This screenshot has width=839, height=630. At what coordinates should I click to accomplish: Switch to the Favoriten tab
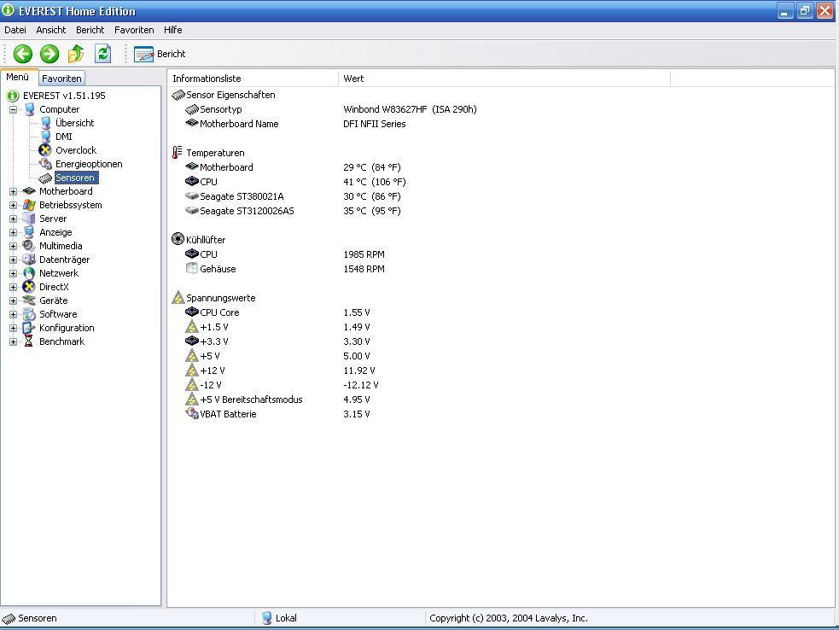click(61, 79)
